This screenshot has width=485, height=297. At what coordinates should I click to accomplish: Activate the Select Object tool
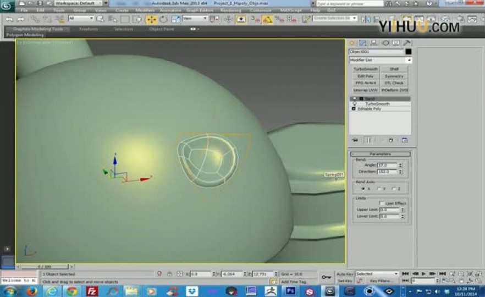pyautogui.click(x=100, y=19)
